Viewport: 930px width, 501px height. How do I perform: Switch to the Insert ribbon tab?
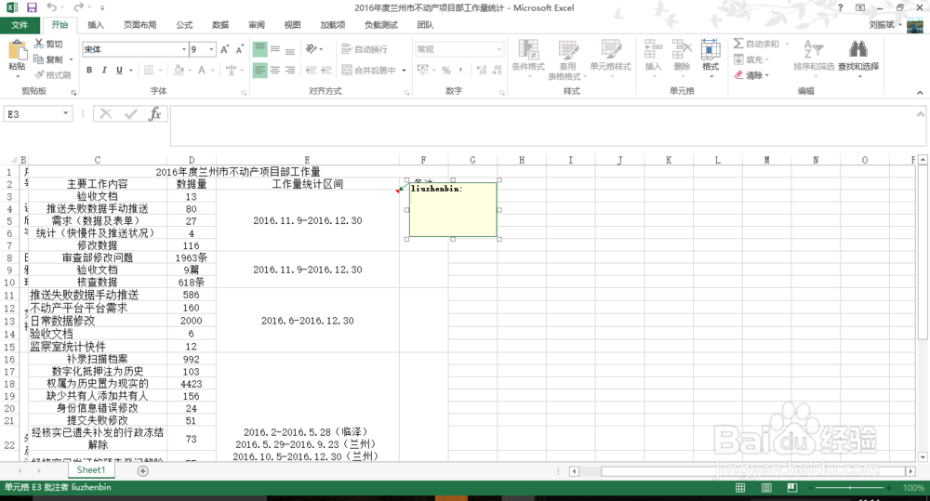[96, 25]
